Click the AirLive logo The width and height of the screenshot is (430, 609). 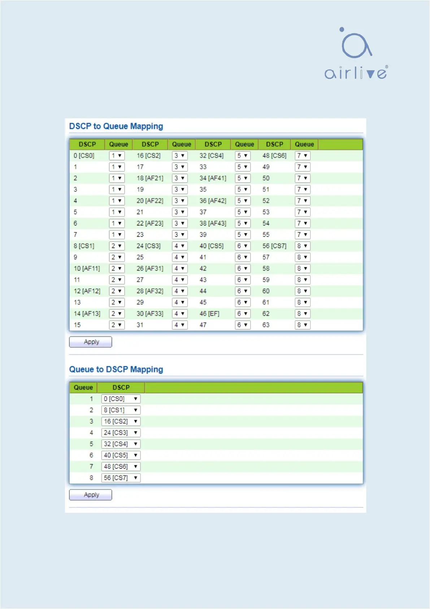coord(356,54)
